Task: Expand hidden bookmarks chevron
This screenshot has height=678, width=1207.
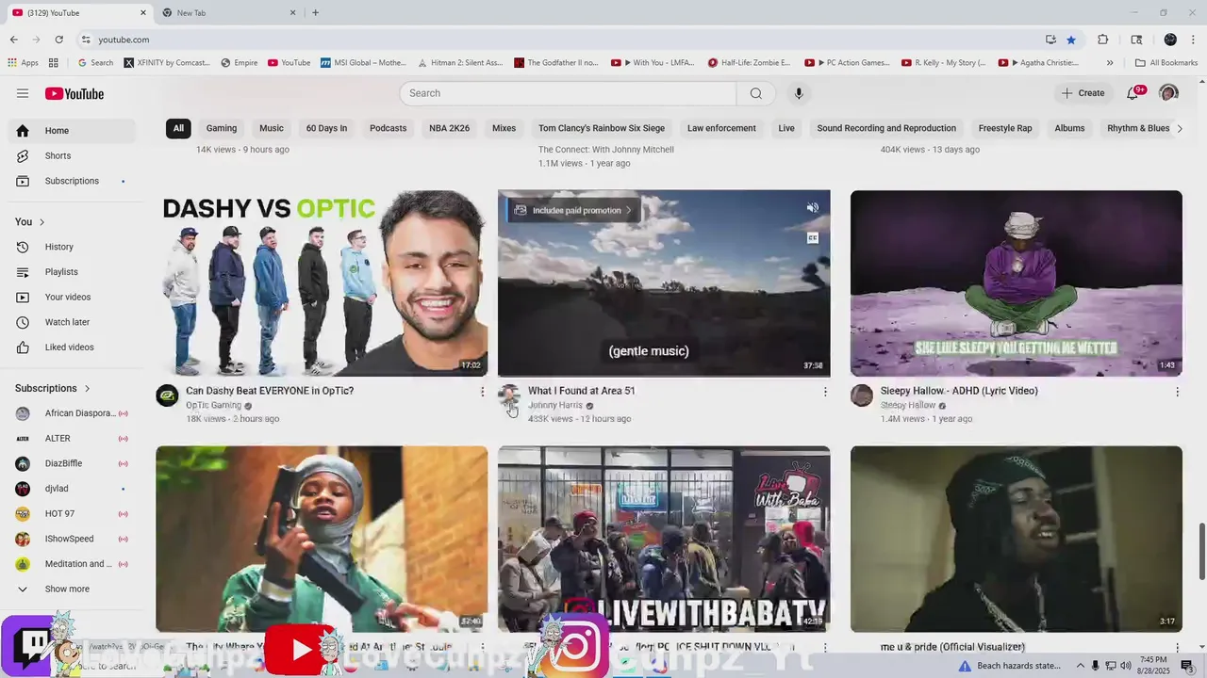Action: tap(1110, 63)
